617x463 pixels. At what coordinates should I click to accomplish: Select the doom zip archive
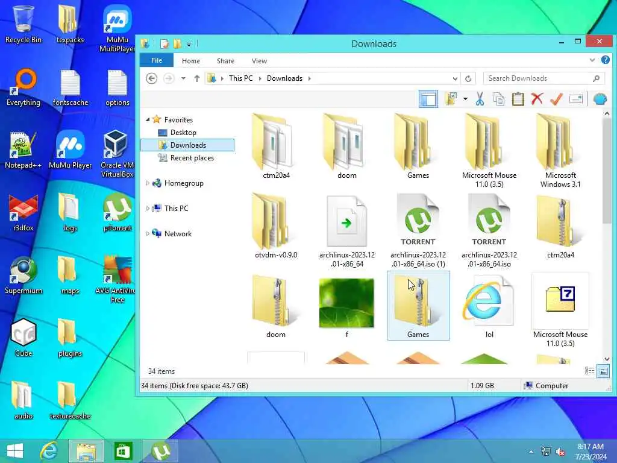click(x=276, y=306)
